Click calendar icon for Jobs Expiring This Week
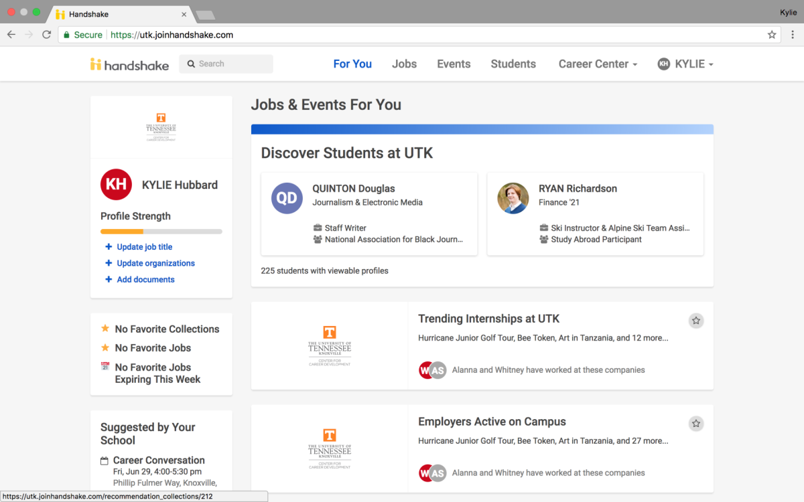This screenshot has height=502, width=804. coord(105,366)
